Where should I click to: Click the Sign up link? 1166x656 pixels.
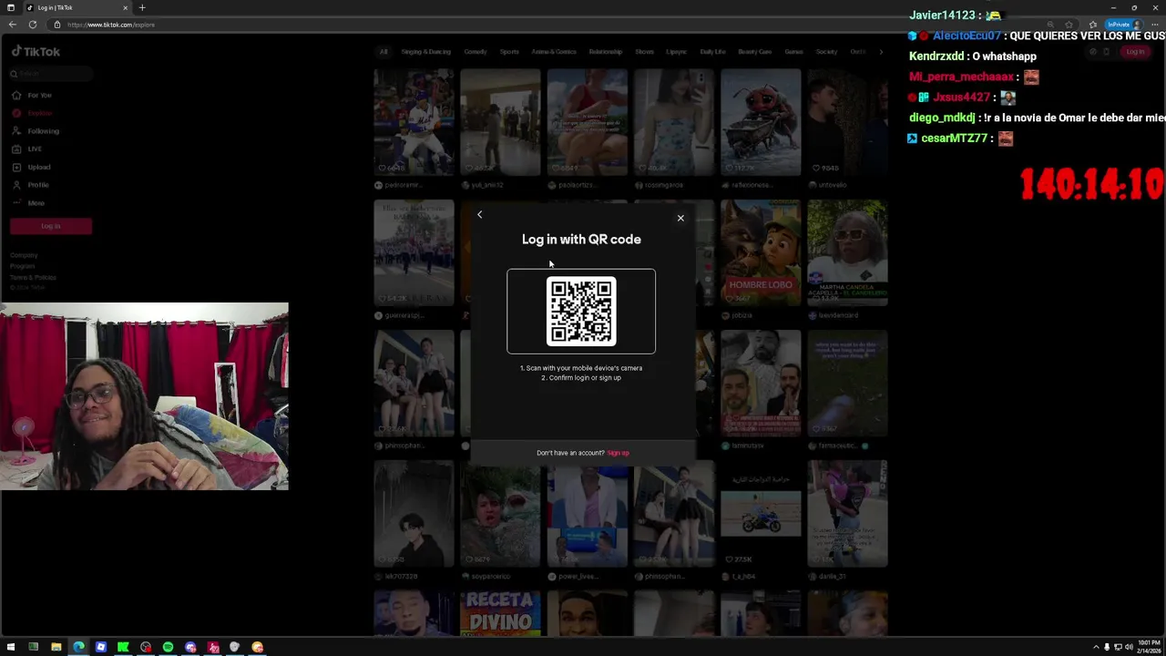618,453
